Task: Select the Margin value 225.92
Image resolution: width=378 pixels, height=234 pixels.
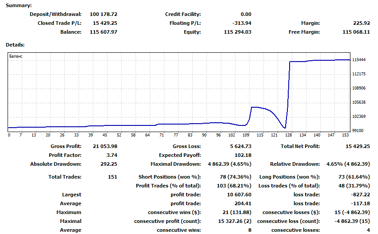Action: click(x=362, y=23)
